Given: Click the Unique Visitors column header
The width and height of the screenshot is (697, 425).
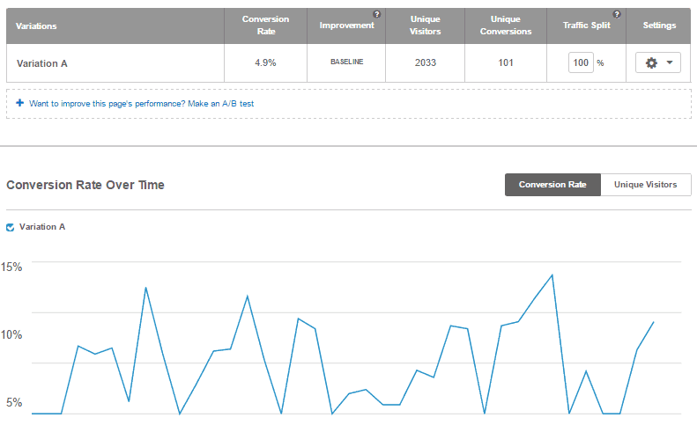Looking at the screenshot, I should tap(425, 26).
